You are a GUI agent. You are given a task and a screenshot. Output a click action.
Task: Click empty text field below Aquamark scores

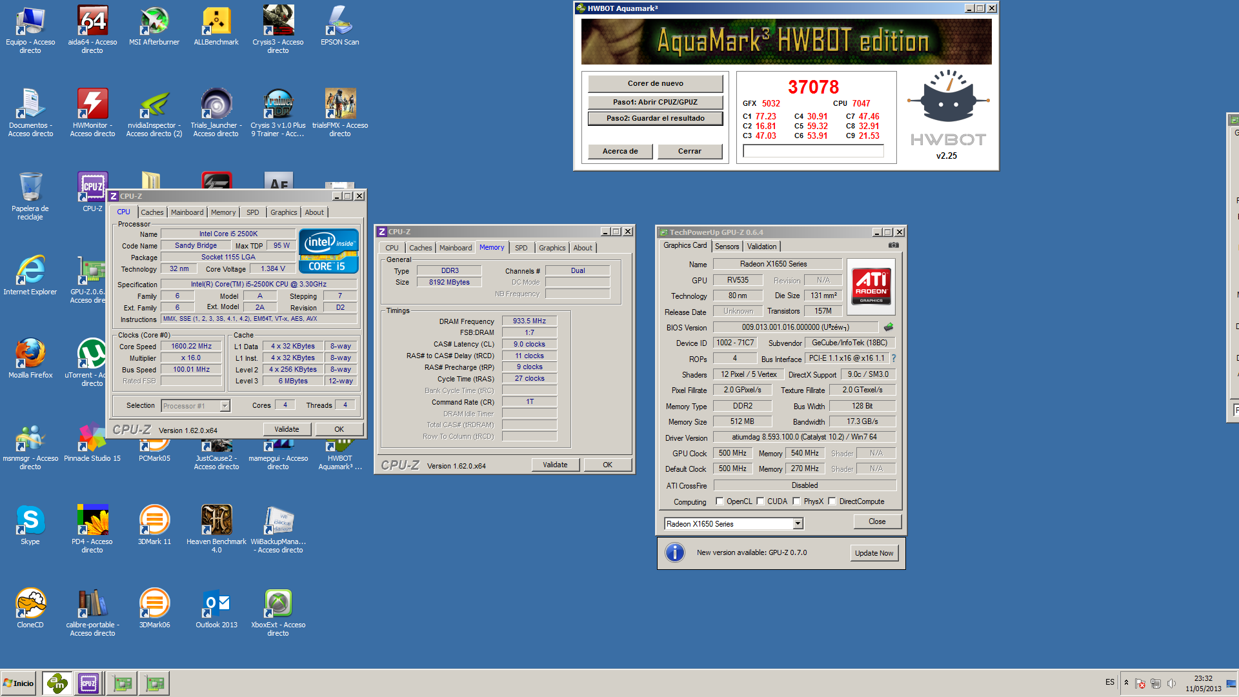[x=813, y=151]
